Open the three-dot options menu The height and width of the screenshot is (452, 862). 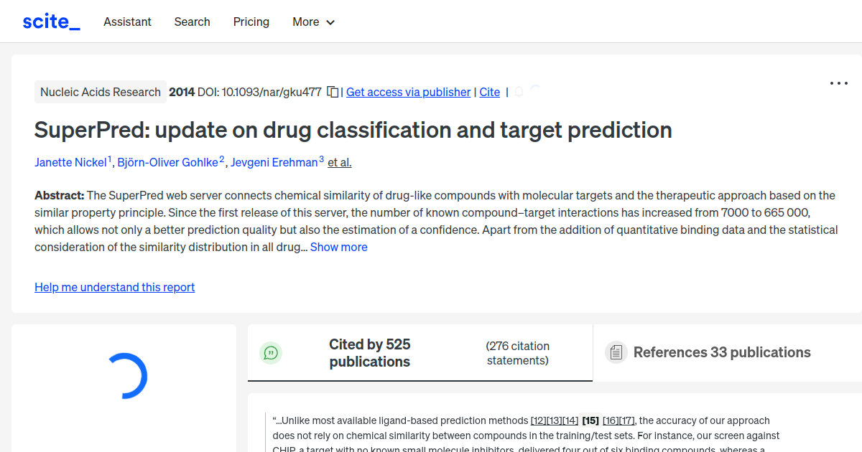pos(838,83)
